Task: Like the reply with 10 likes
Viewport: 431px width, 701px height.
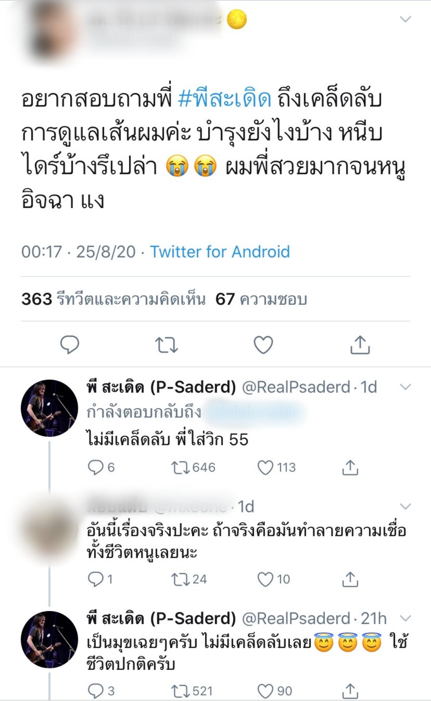Action: pyautogui.click(x=265, y=579)
